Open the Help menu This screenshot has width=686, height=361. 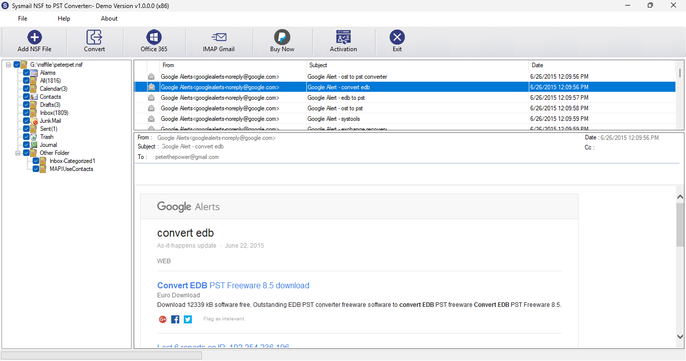(x=64, y=19)
